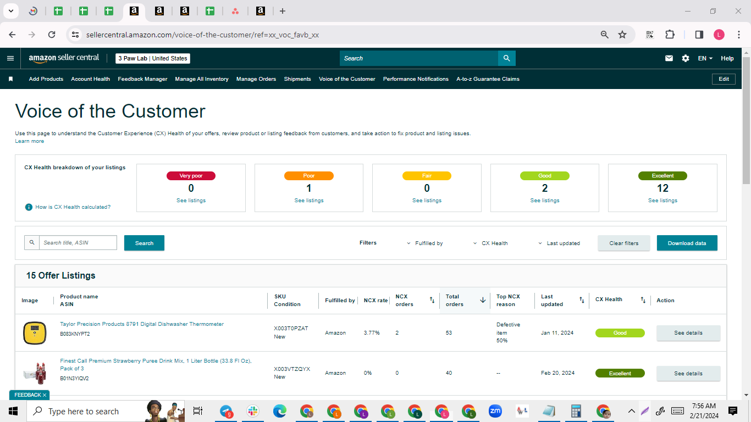Open the Seller Central messages mail icon
Screen dimensions: 751x422
coord(669,58)
